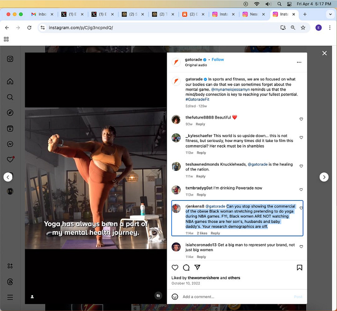Viewport: 337px width, 311px height.
Task: Expand the tab search dropdown
Action: [x=330, y=14]
